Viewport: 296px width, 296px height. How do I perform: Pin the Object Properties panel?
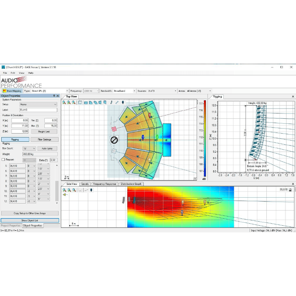54,96
